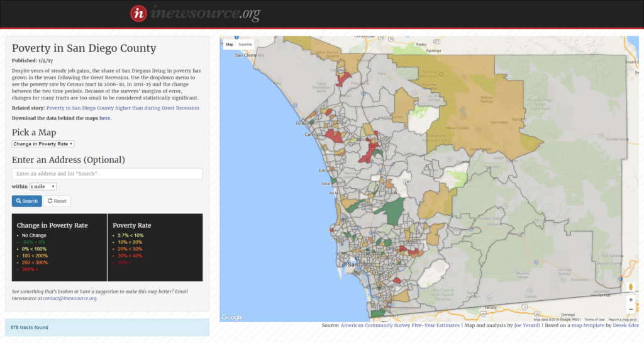644x343 pixels.
Task: Click the Terms of Use map link
Action: (x=594, y=319)
